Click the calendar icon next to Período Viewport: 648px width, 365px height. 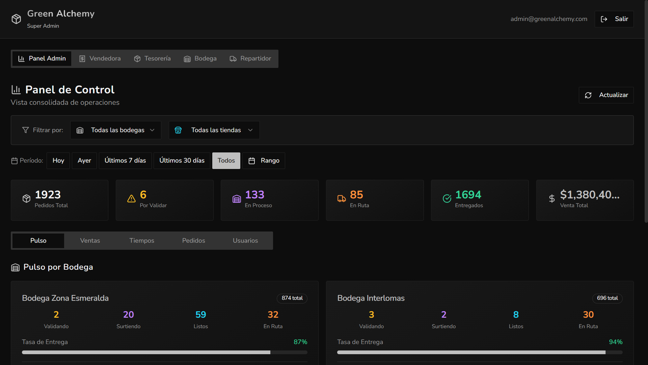(14, 161)
